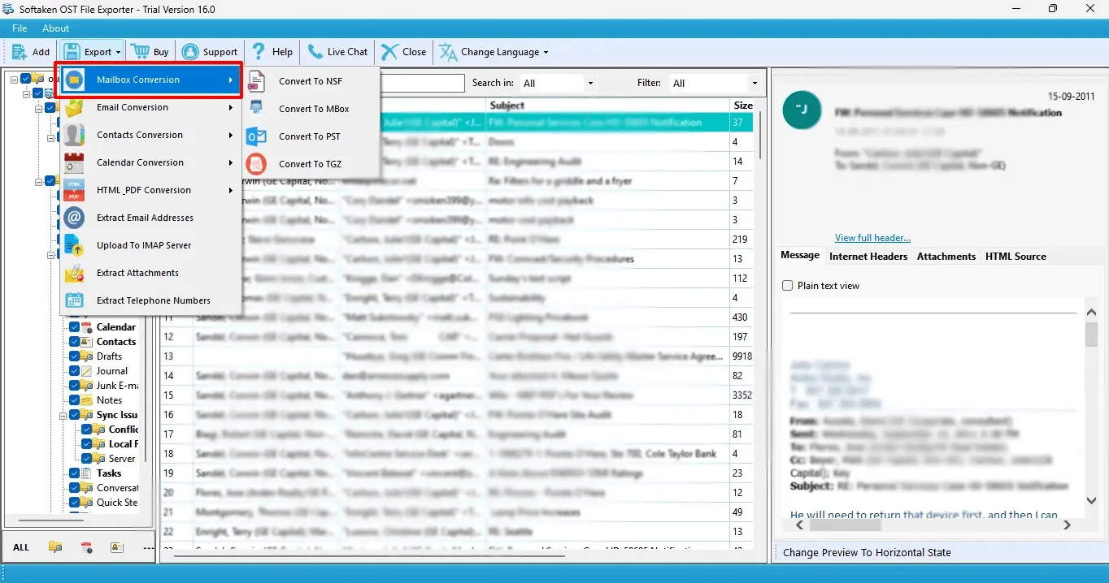1109x583 pixels.
Task: Open Support from the toolbar
Action: pos(210,52)
